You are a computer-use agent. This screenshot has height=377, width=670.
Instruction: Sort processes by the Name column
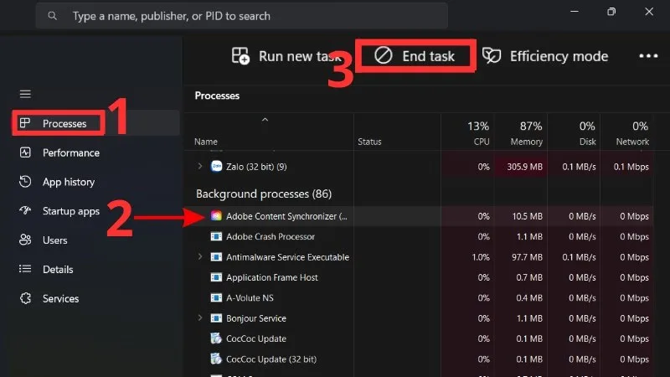(x=206, y=142)
